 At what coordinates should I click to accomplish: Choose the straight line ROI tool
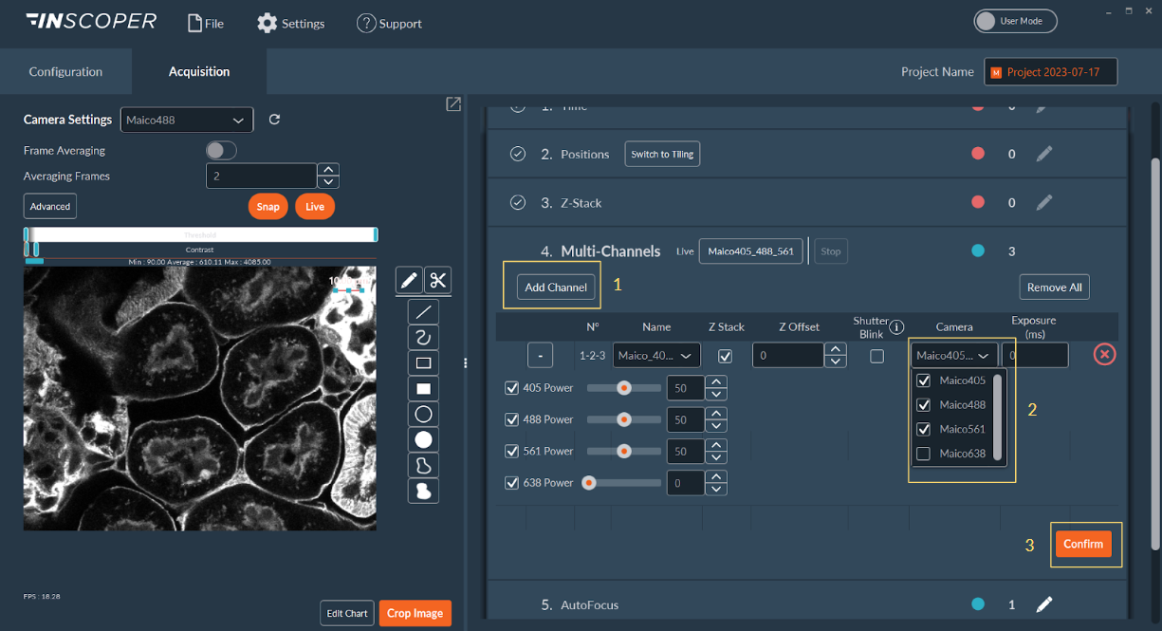(x=423, y=310)
